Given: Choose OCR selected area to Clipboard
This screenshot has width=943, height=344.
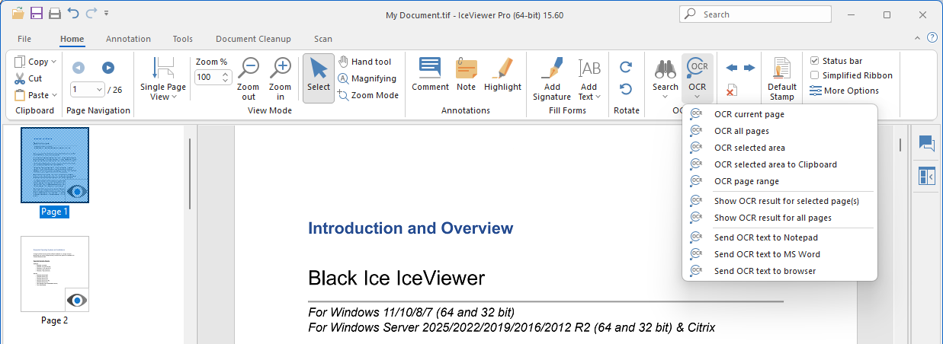Looking at the screenshot, I should click(x=780, y=164).
